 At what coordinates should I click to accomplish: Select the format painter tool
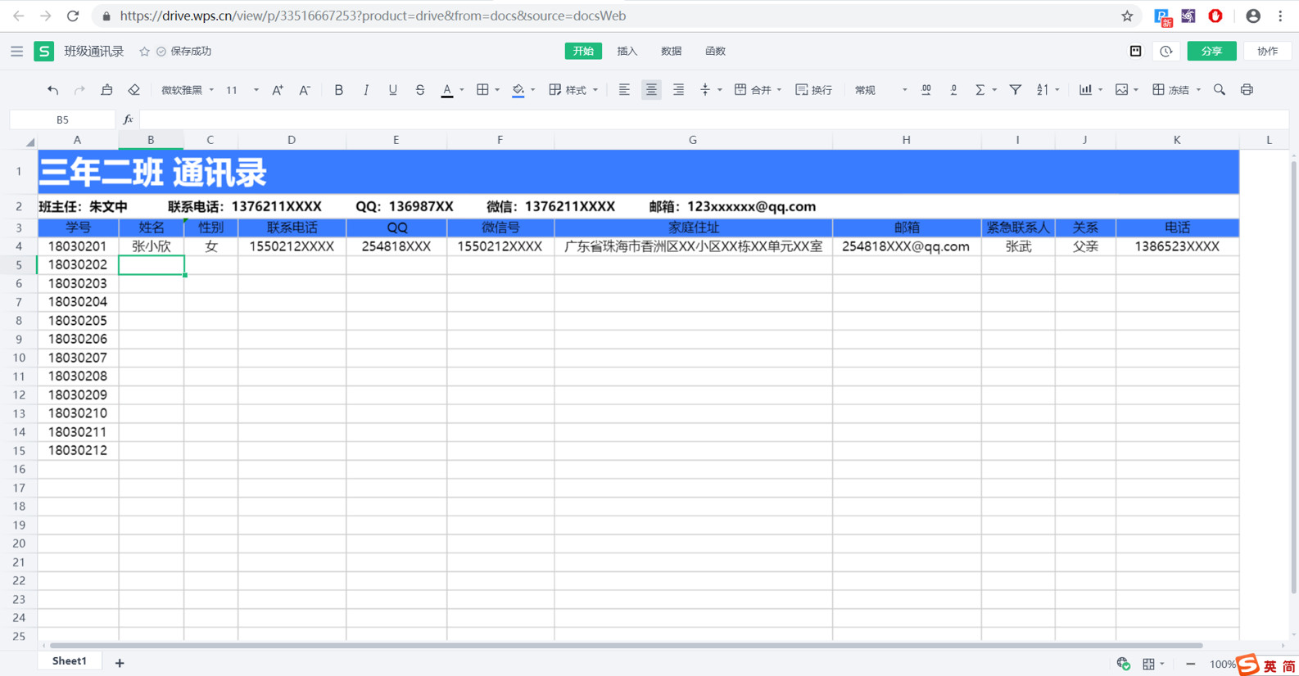[x=106, y=90]
